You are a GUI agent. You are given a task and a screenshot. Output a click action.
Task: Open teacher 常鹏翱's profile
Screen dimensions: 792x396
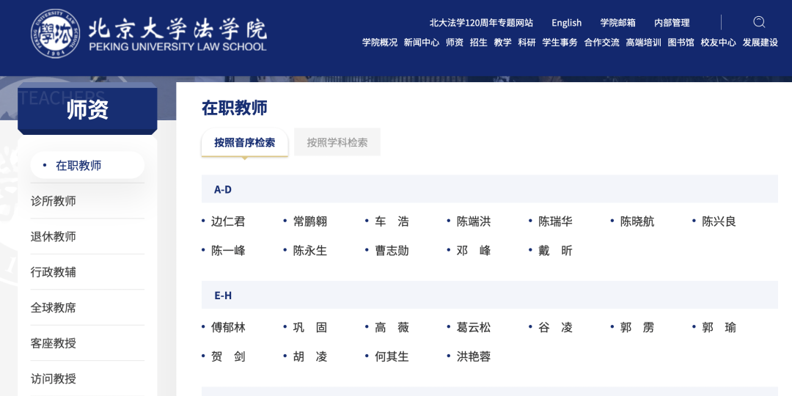click(309, 221)
